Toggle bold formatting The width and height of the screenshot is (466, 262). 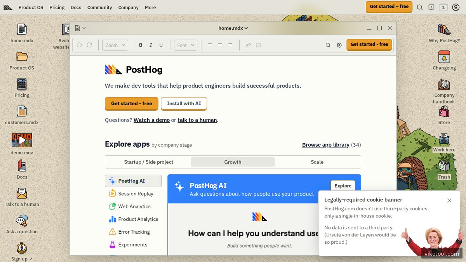(x=141, y=45)
